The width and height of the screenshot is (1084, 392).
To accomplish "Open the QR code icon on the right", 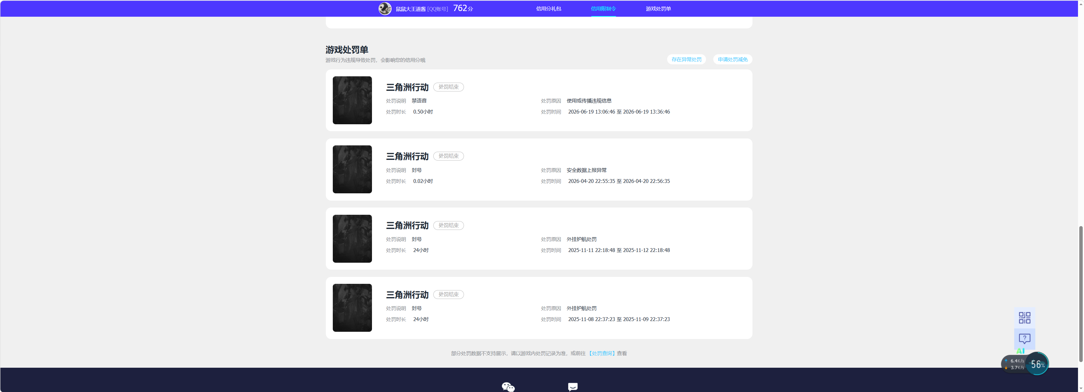I will tap(1024, 318).
